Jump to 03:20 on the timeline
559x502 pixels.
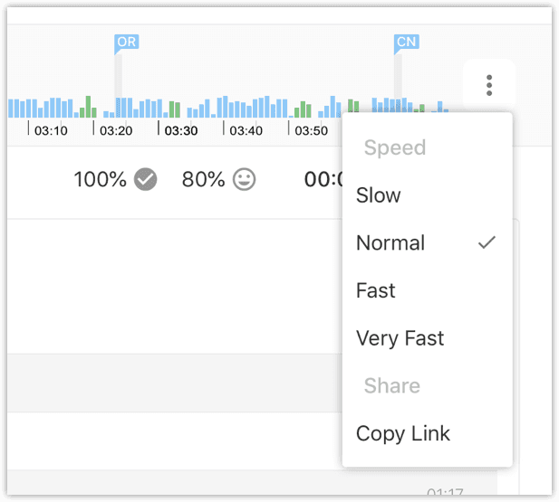pos(116,131)
